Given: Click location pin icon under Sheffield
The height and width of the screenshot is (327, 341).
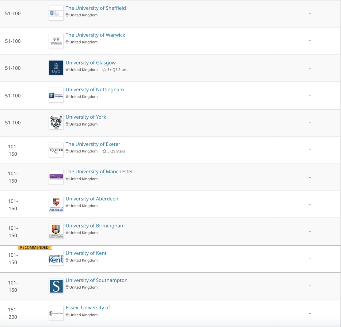Looking at the screenshot, I should (67, 15).
